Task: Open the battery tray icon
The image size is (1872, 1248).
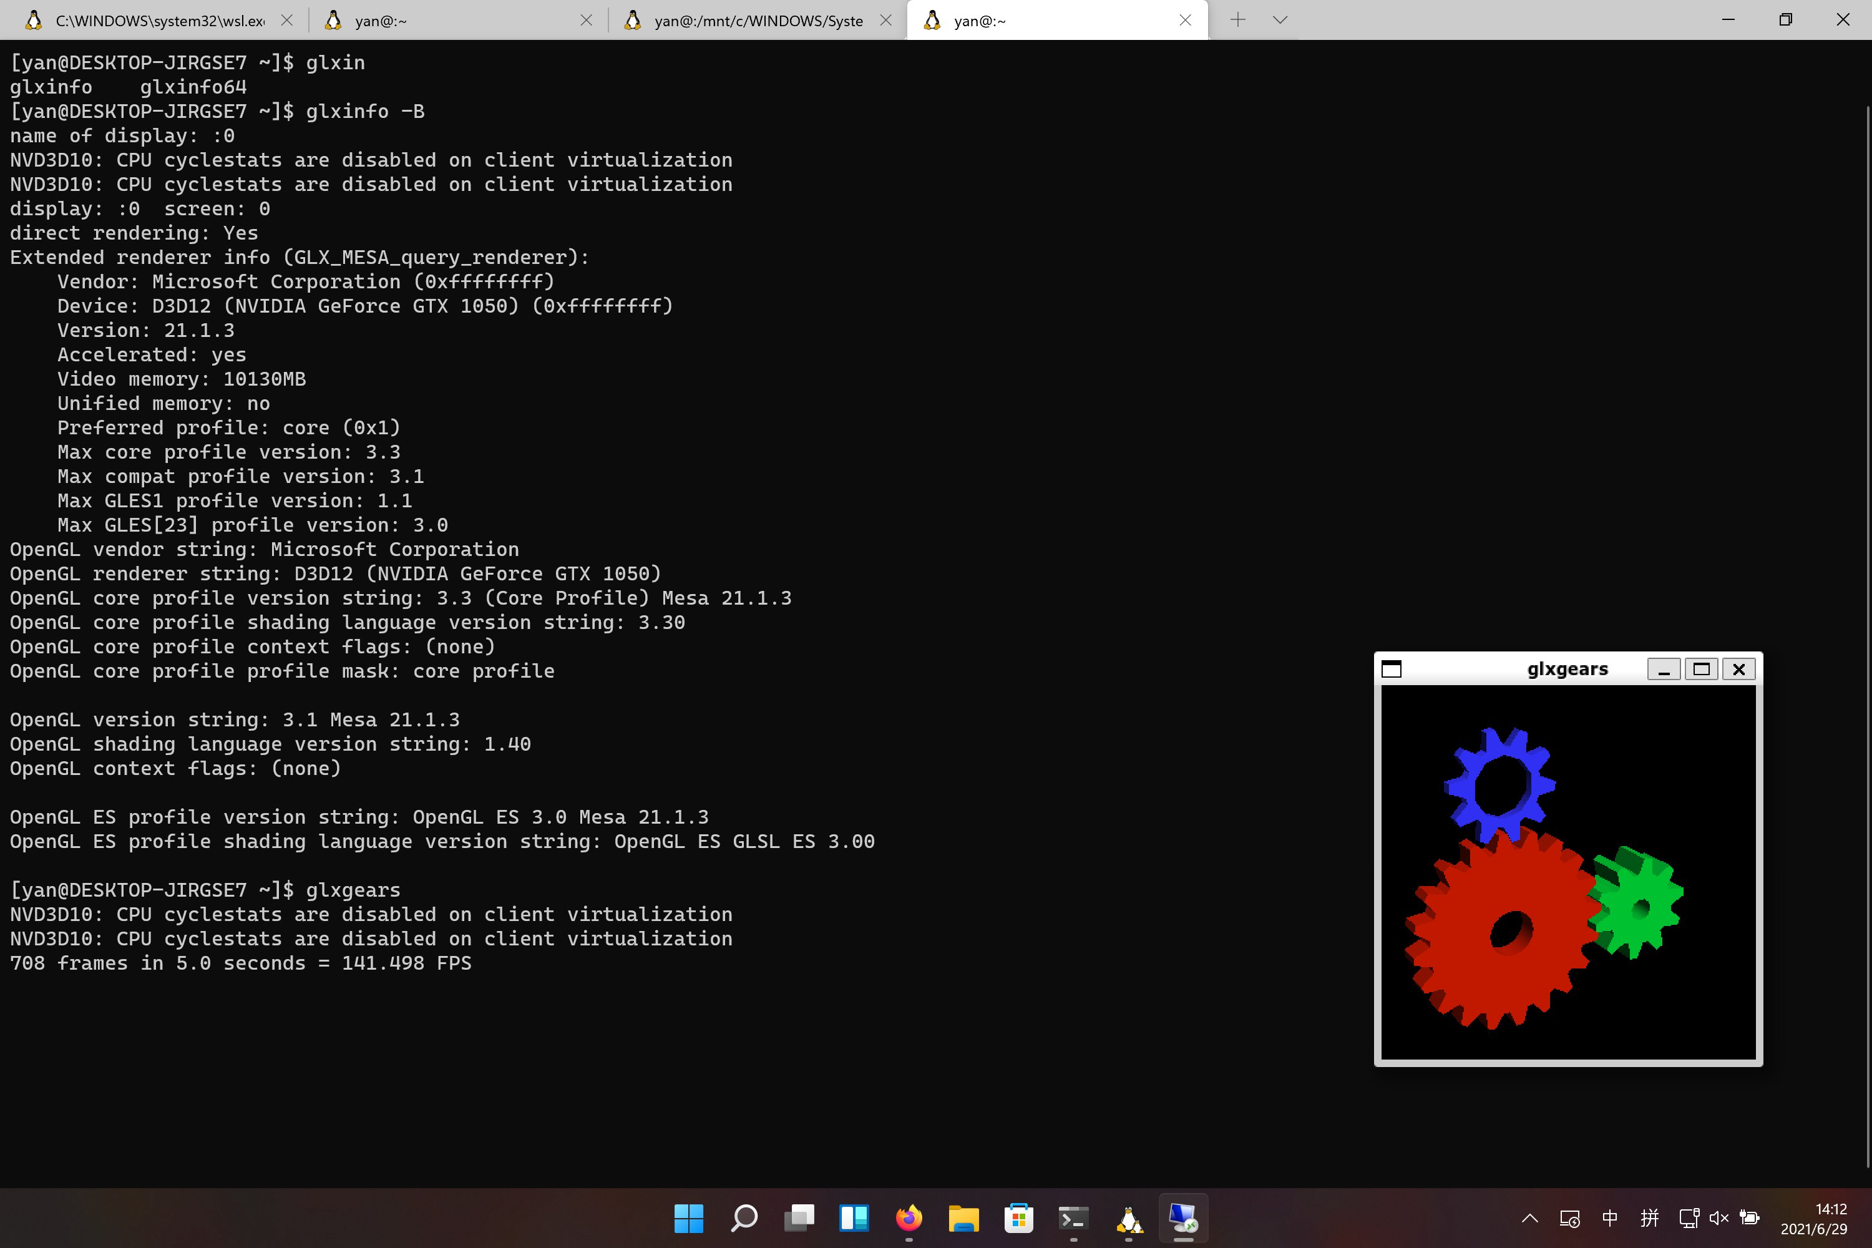Action: click(1750, 1218)
